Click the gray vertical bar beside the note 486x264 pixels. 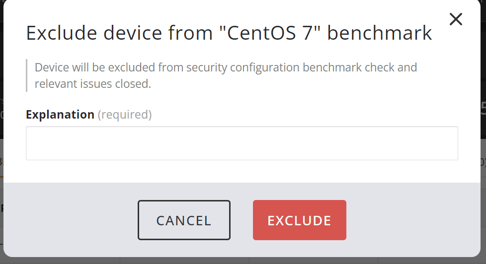26,75
